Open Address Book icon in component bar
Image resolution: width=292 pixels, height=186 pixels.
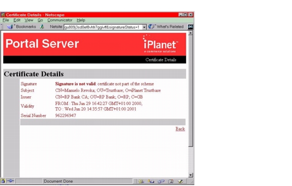point(170,181)
